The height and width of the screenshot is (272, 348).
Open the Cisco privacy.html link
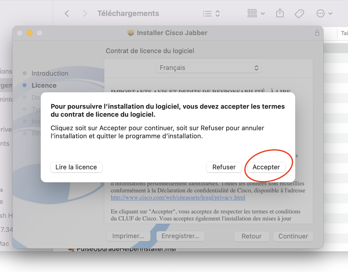(178, 197)
